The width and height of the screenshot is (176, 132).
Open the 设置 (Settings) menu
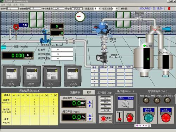[9, 5]
